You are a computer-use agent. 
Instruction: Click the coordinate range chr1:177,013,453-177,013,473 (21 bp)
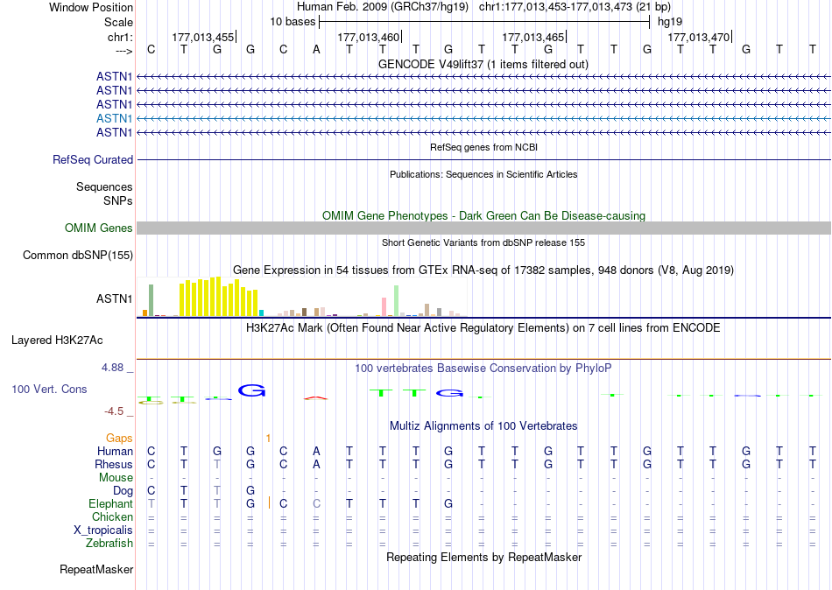pos(575,7)
